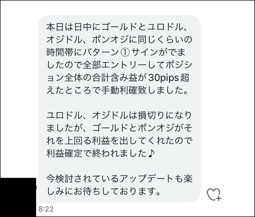The height and width of the screenshot is (217, 255).
Task: Click the ♪ music note character
Action: [151, 154]
